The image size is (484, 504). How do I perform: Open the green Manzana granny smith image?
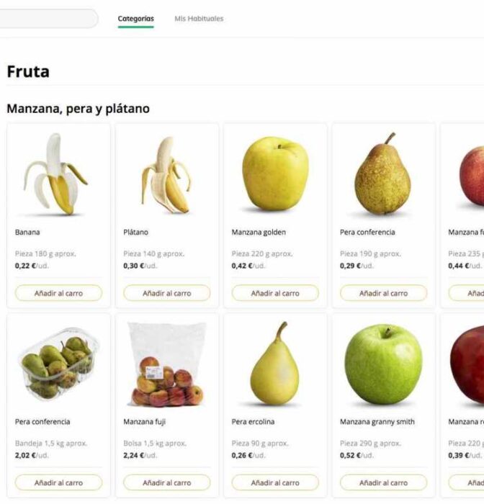click(x=383, y=364)
